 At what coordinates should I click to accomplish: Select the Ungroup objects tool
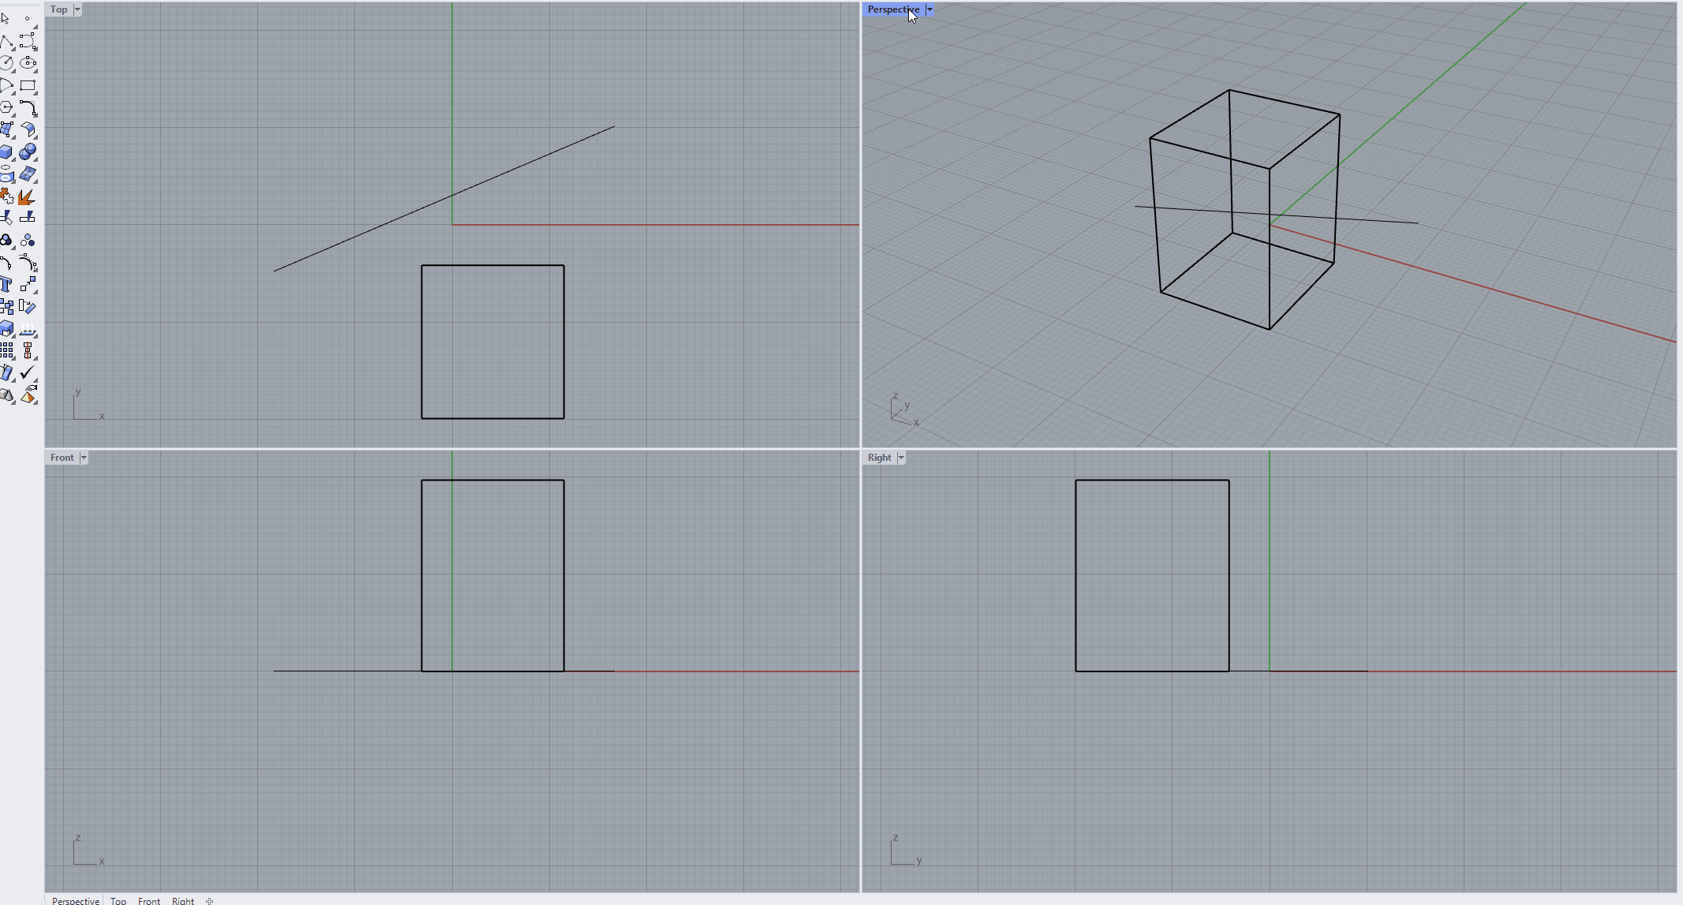(x=28, y=240)
